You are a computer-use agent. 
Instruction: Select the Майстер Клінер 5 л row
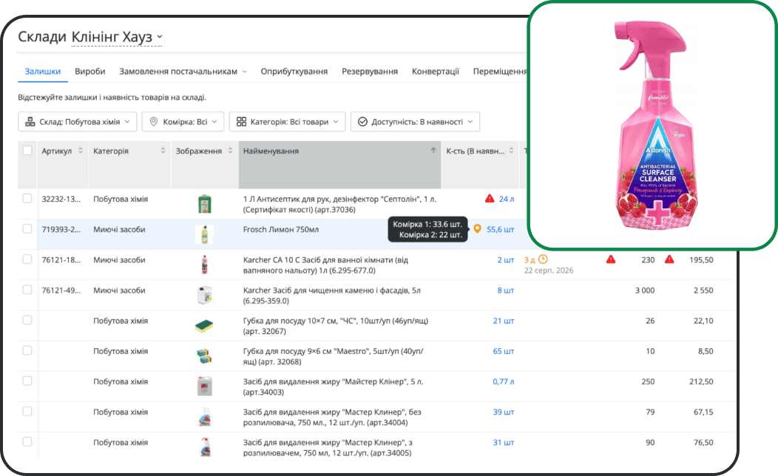(27, 381)
